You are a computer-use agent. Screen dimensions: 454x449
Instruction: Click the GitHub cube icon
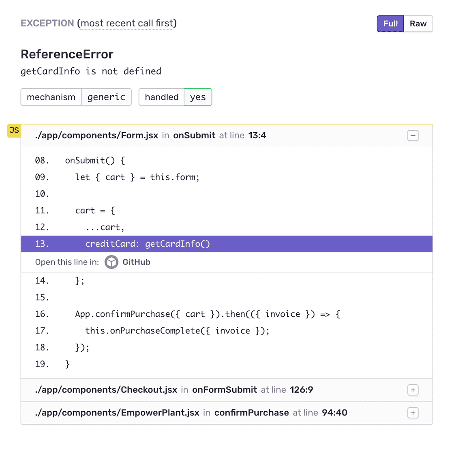click(x=111, y=262)
